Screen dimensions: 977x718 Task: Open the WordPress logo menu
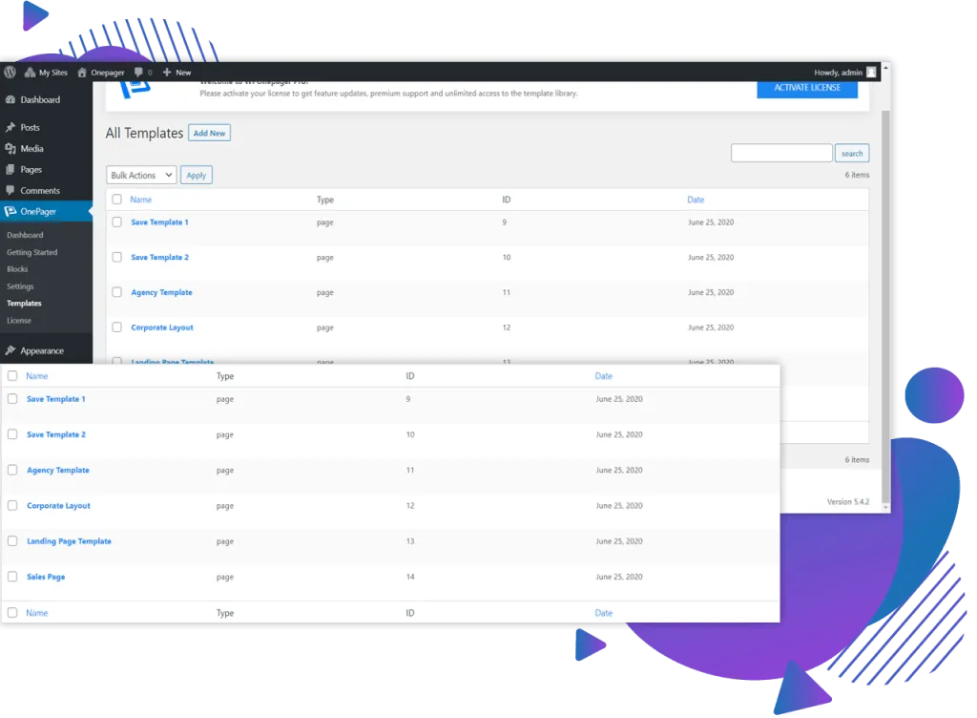point(10,73)
